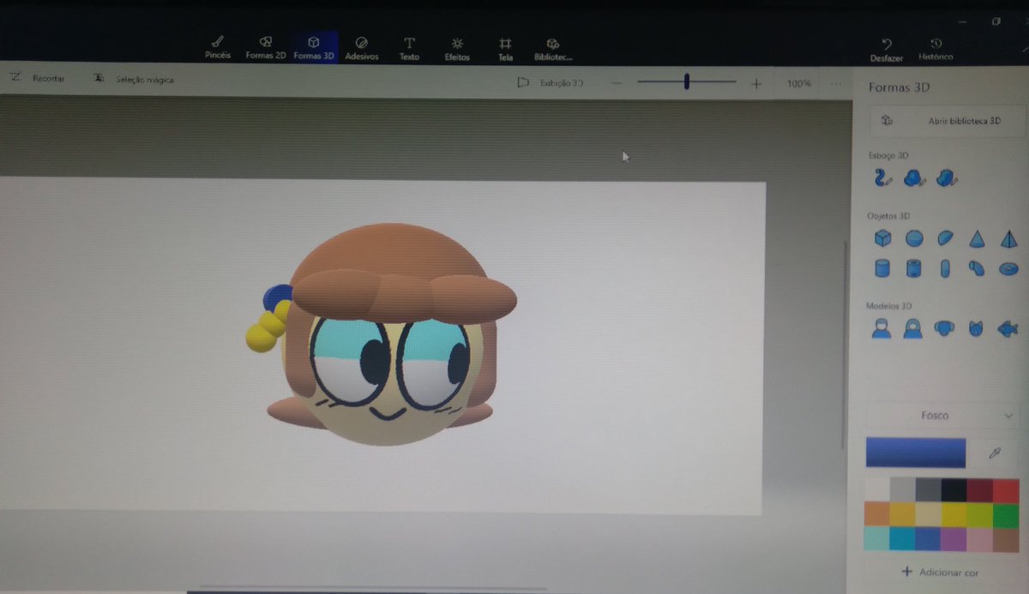Open the three-dot more options menu
This screenshot has width=1029, height=594.
point(836,84)
